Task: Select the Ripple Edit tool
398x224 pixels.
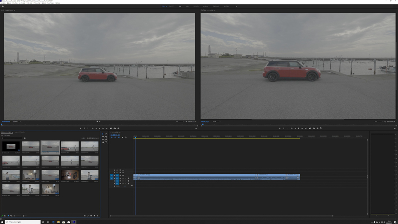Action: [x=103, y=137]
